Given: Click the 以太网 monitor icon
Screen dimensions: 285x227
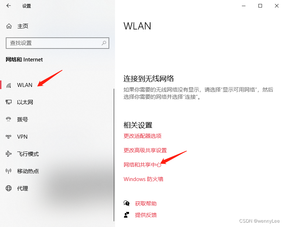Looking at the screenshot, I should (9, 102).
